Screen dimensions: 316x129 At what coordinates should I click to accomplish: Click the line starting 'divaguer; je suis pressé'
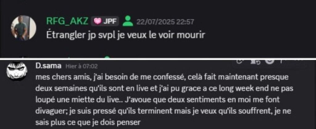[163, 111]
